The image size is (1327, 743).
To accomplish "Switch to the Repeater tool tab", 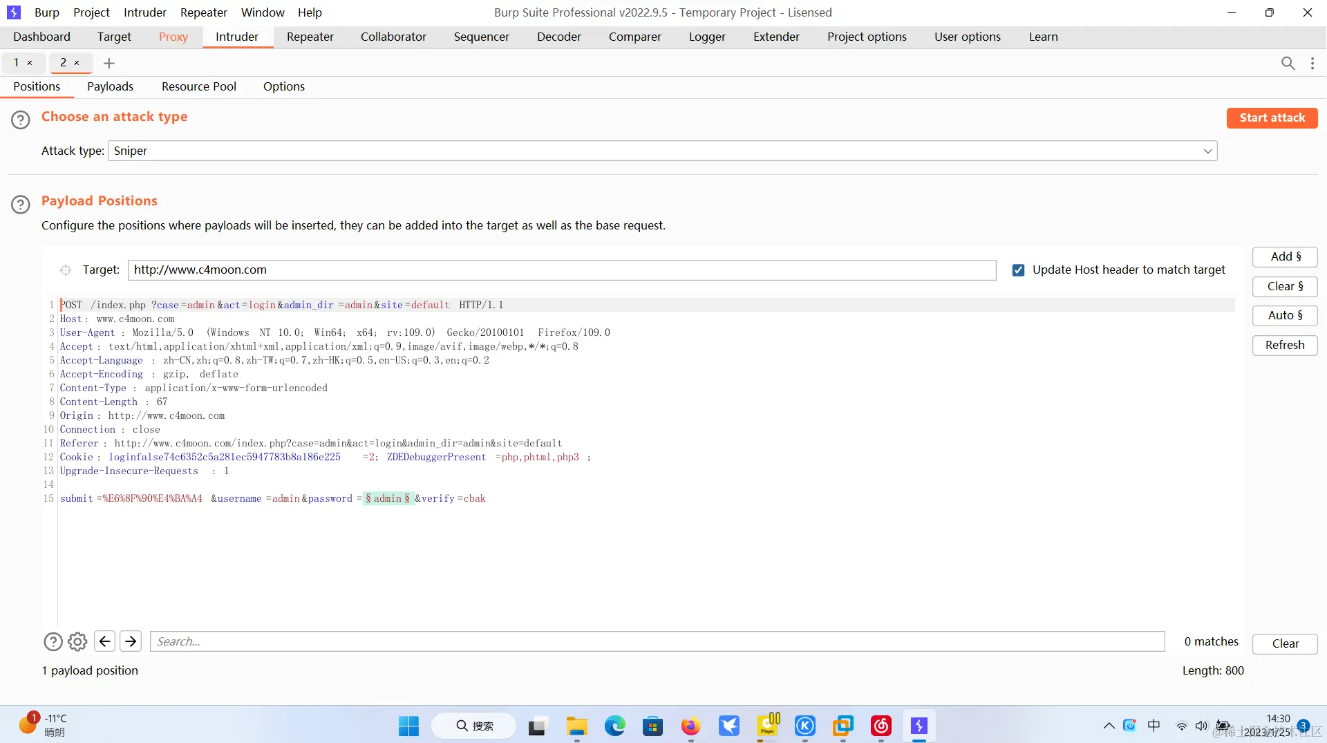I will pyautogui.click(x=310, y=37).
